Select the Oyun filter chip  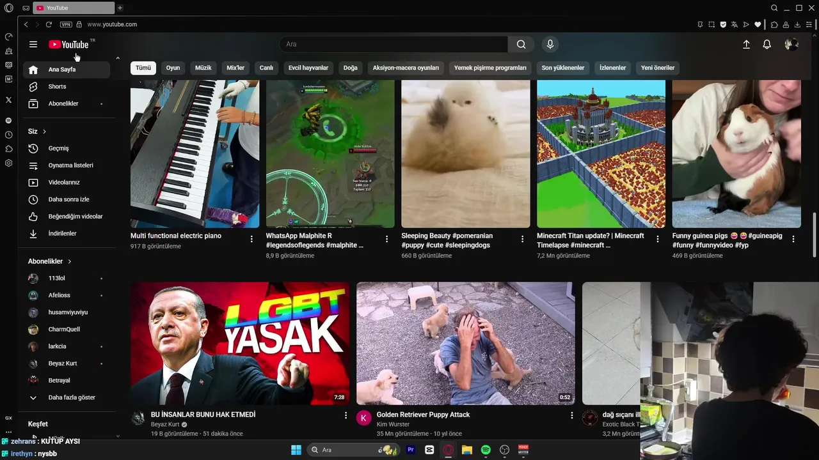click(173, 68)
